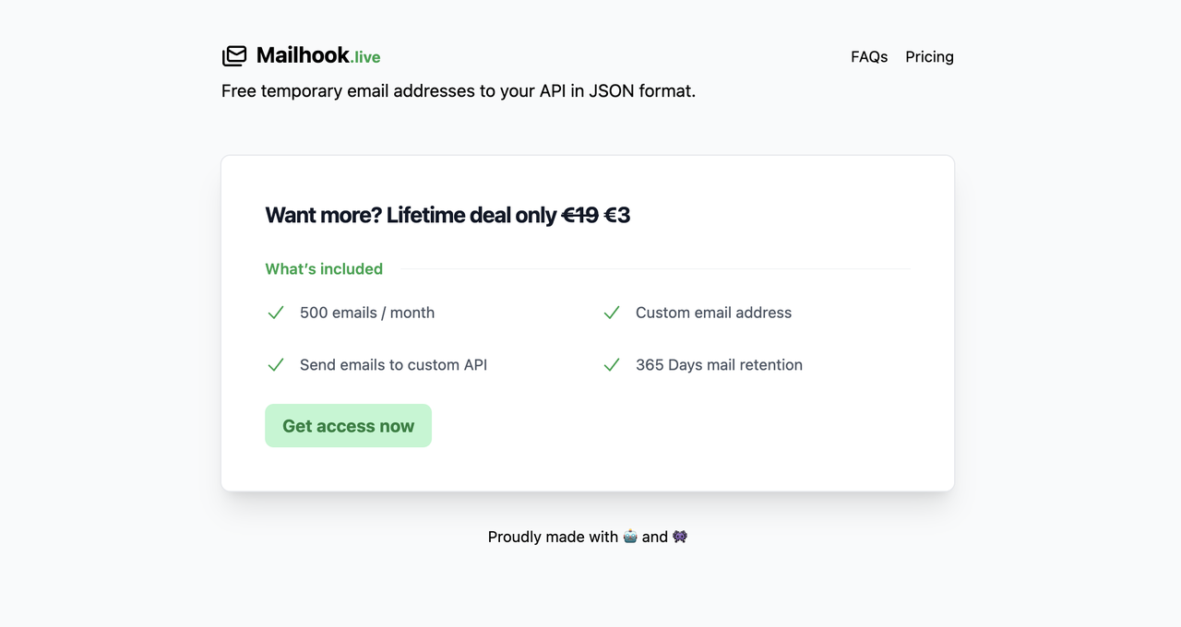
Task: Click the temporary email addresses tagline
Action: point(458,90)
